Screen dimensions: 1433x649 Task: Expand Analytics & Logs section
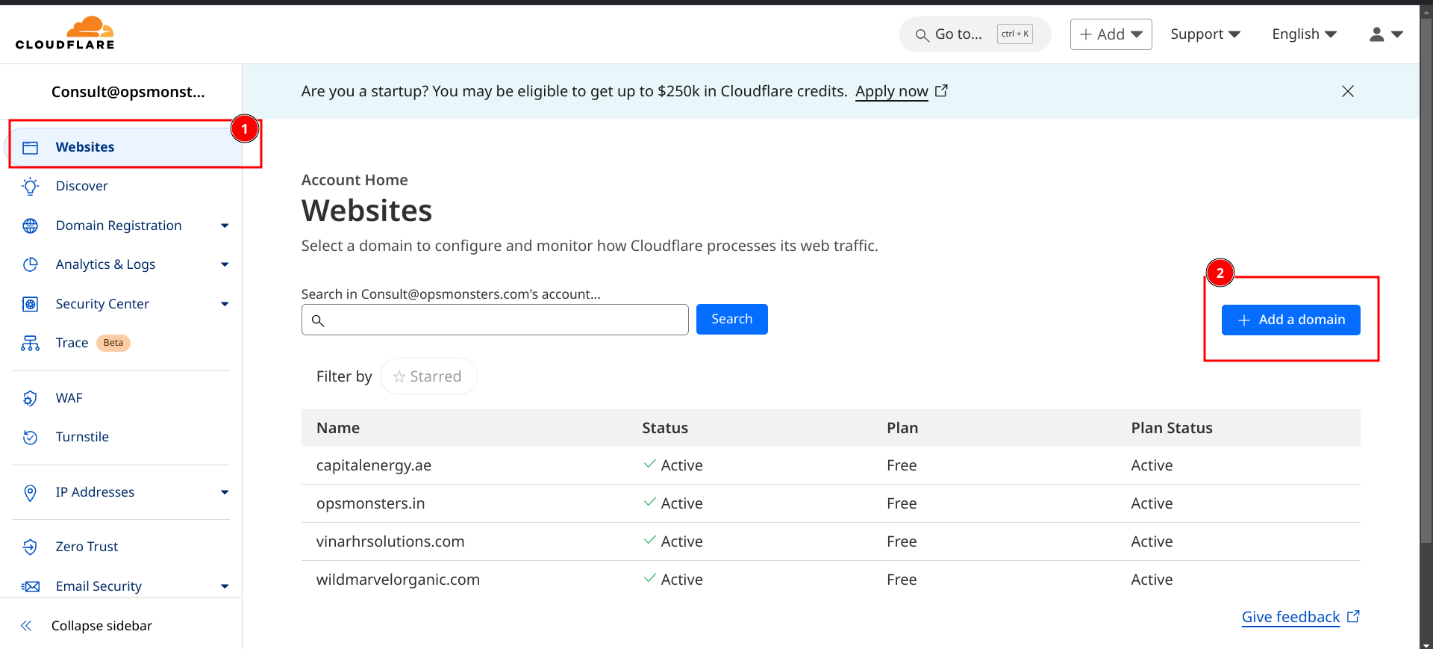pyautogui.click(x=224, y=264)
